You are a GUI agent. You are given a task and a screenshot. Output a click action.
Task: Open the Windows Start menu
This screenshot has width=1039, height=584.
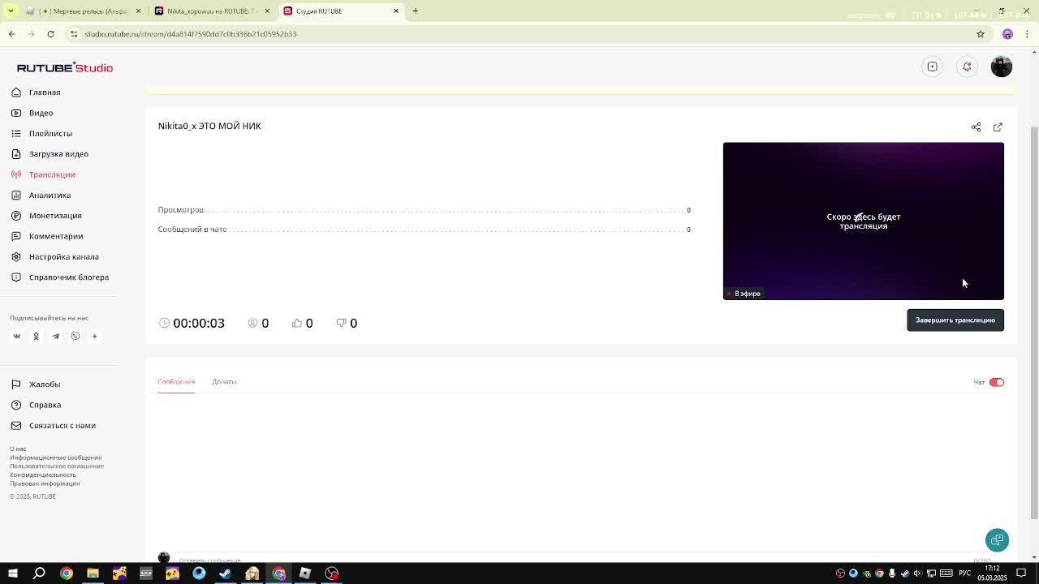tap(13, 573)
